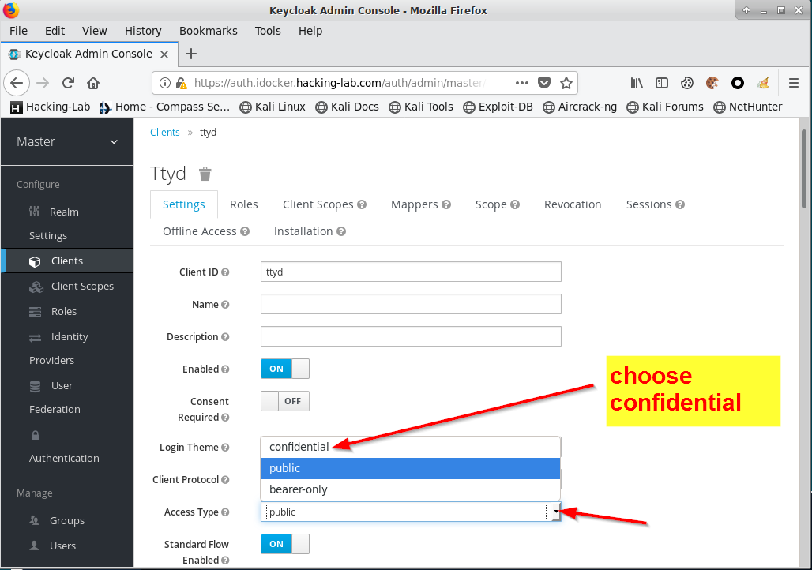
Task: Click help icon next to Client Protocol
Action: coord(225,480)
